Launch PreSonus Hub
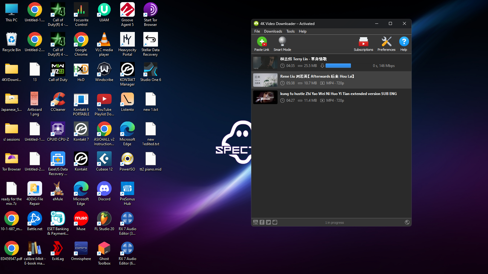Image resolution: width=488 pixels, height=274 pixels. click(127, 194)
